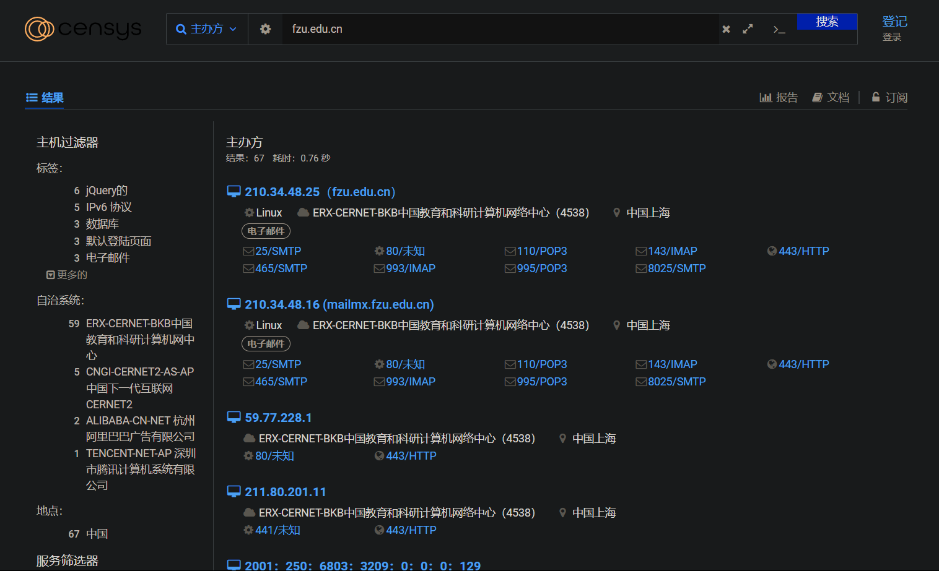Select the 结果 results tab
Screen dimensions: 939x571
(45, 98)
